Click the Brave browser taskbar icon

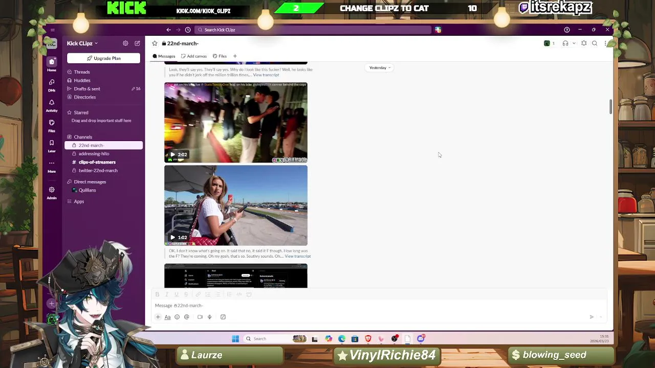click(368, 339)
